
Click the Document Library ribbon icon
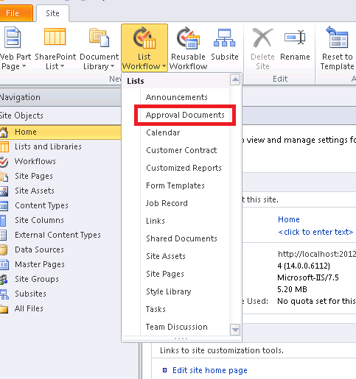(100, 38)
